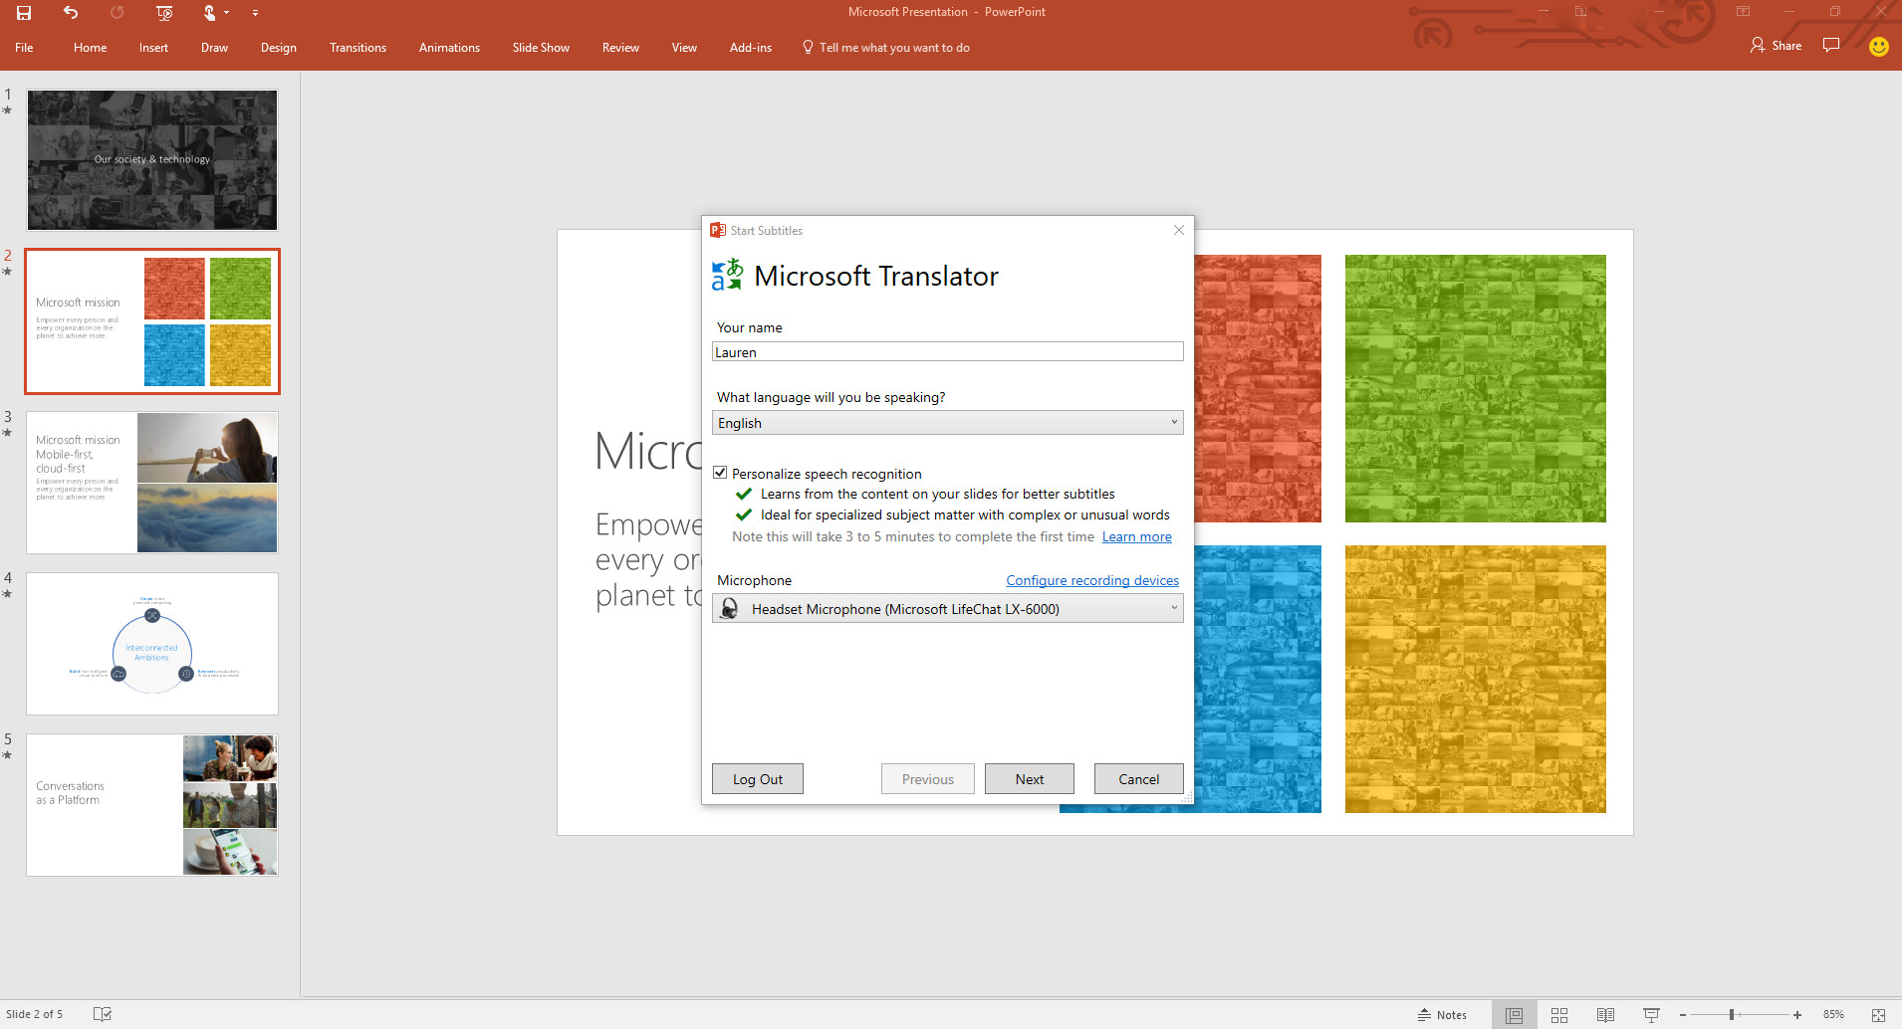Switch to the Transitions ribbon tab
The height and width of the screenshot is (1029, 1902).
[x=357, y=47]
